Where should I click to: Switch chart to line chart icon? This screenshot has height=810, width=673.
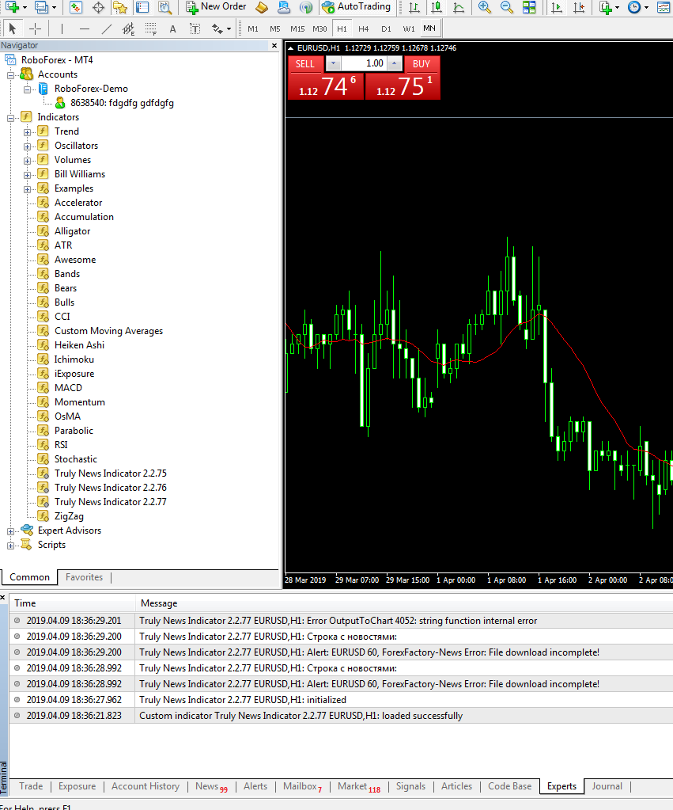[x=459, y=7]
